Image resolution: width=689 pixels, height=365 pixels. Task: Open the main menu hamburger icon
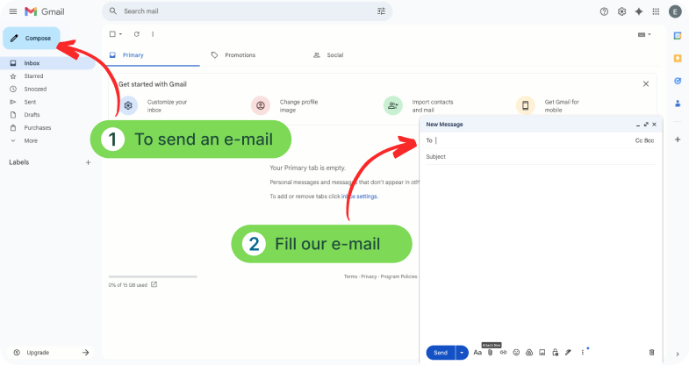pos(13,11)
